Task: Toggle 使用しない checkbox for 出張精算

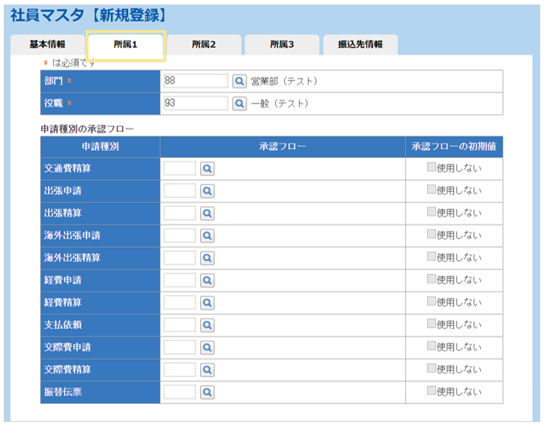Action: click(432, 212)
